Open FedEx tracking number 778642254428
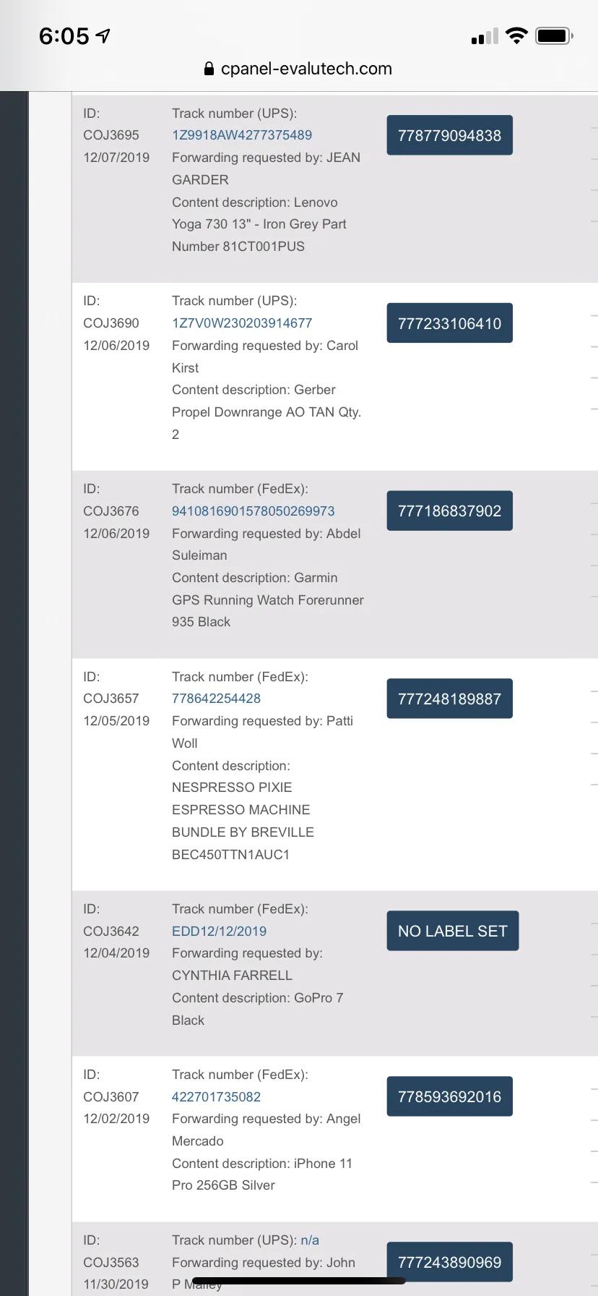Image resolution: width=598 pixels, height=1296 pixels. 216,699
